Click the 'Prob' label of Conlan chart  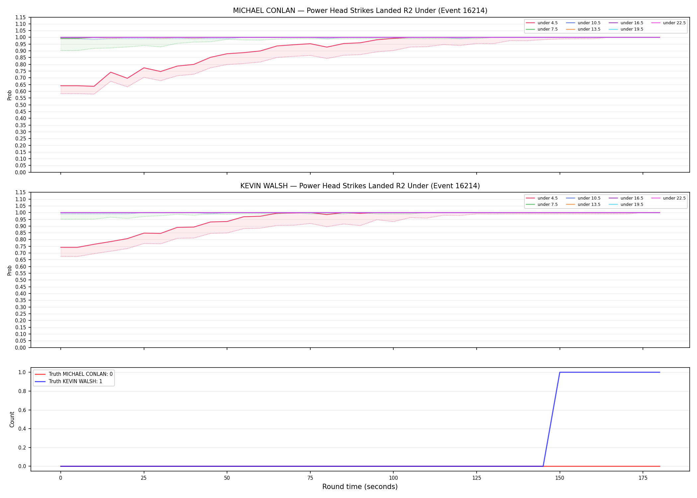point(10,95)
